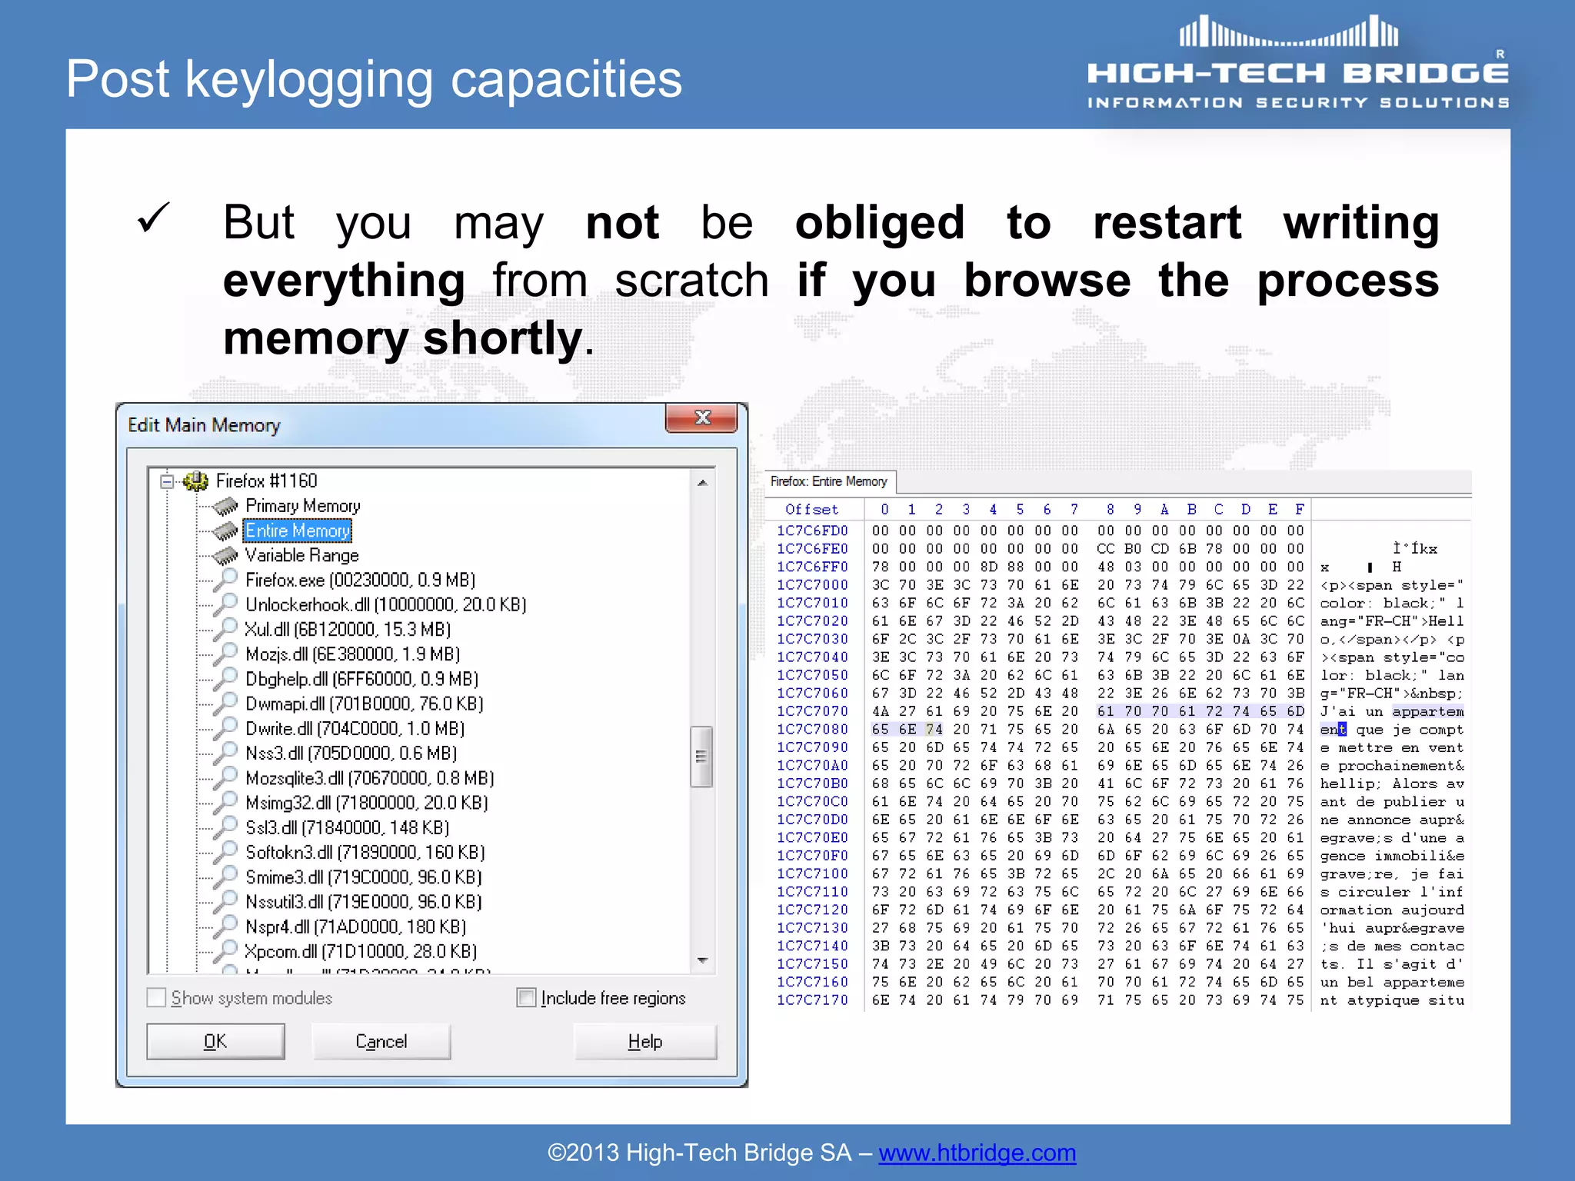
Task: Click offset row 1C7C7170
Action: click(812, 1000)
